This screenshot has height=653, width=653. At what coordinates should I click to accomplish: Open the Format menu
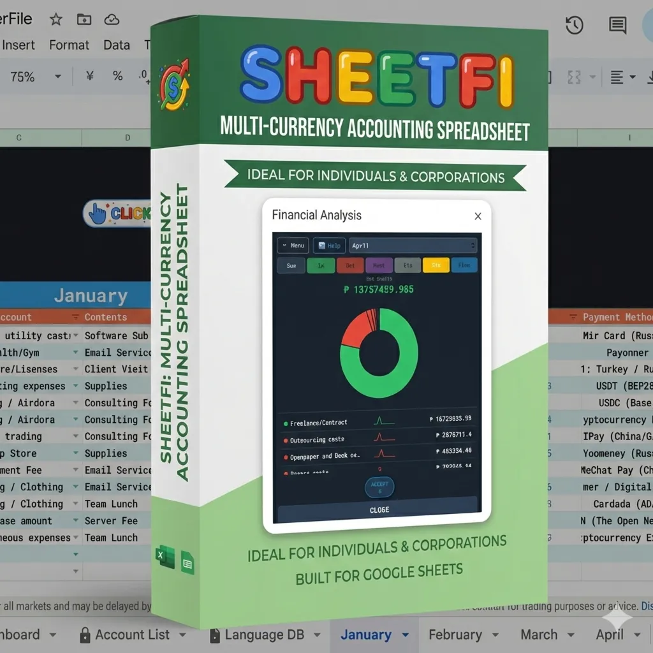click(69, 45)
